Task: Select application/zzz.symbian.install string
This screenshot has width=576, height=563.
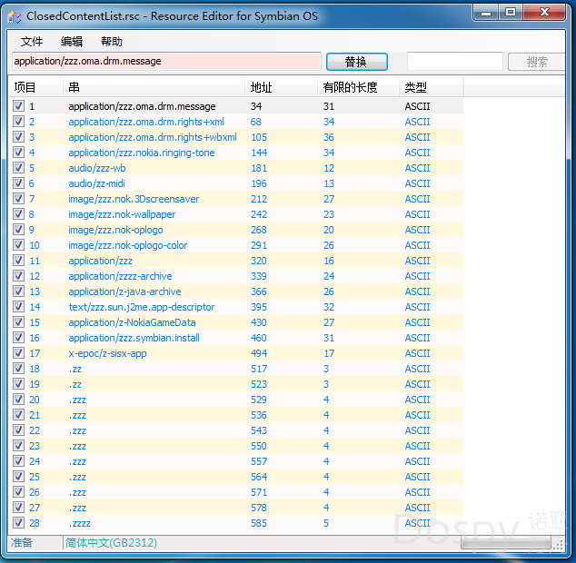Action: 134,338
